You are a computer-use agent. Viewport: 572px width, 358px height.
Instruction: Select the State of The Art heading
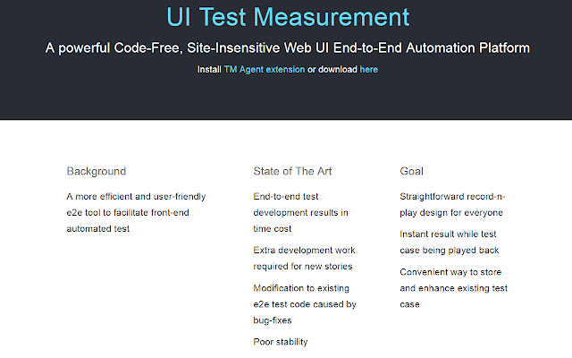click(292, 171)
